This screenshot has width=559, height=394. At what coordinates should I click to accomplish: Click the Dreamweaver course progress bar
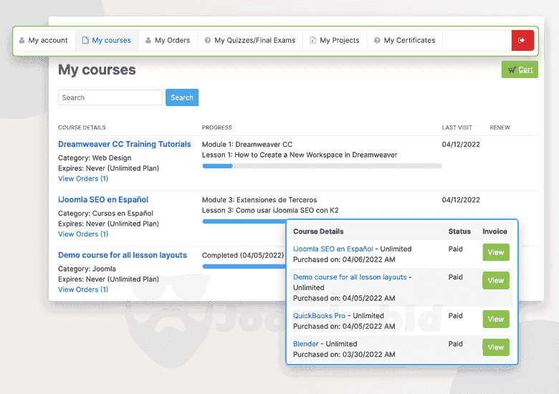click(x=321, y=166)
